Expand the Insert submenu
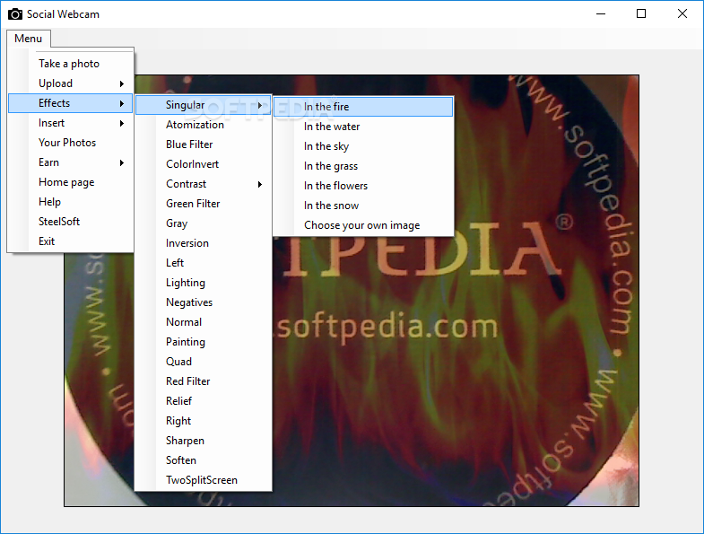 click(71, 123)
